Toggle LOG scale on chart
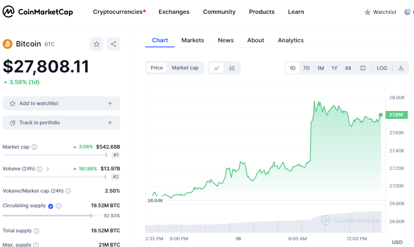Viewport: 414px width, 247px height. (382, 68)
